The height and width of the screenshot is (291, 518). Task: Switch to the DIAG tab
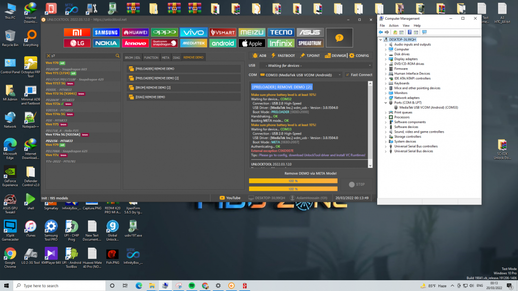pyautogui.click(x=177, y=57)
